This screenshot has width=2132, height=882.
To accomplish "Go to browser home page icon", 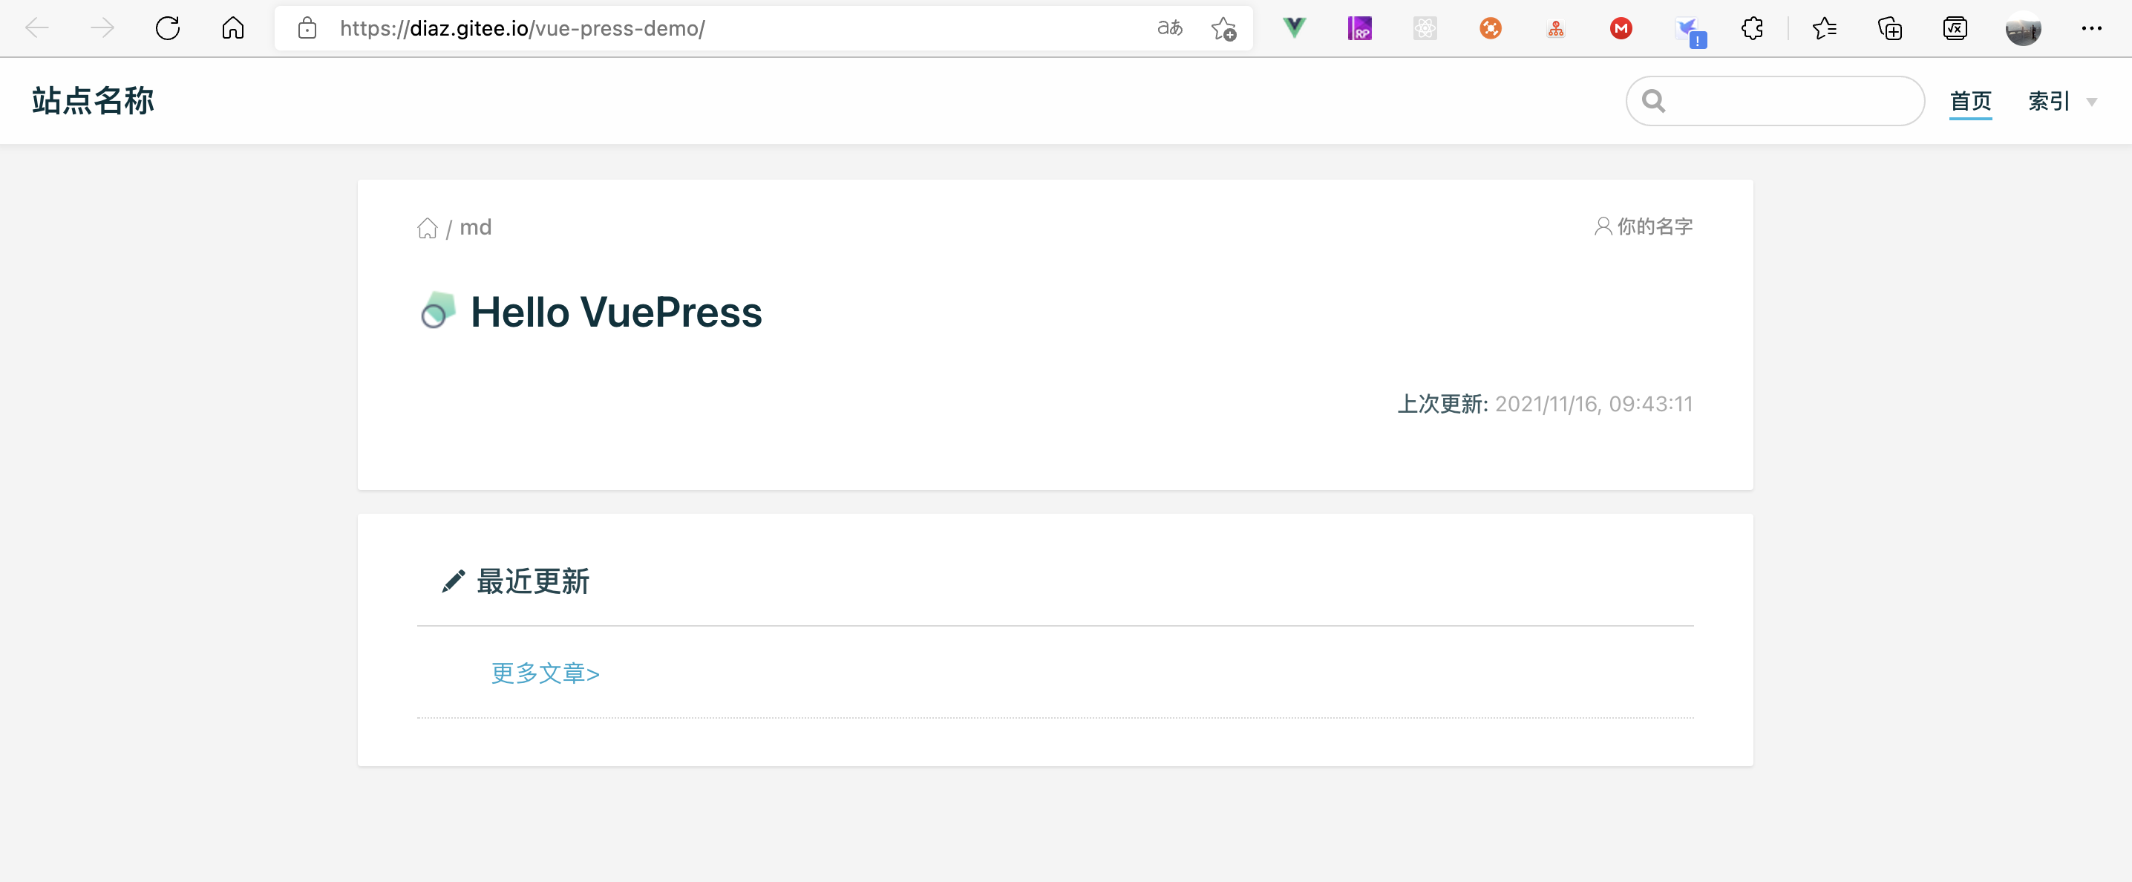I will pyautogui.click(x=233, y=28).
